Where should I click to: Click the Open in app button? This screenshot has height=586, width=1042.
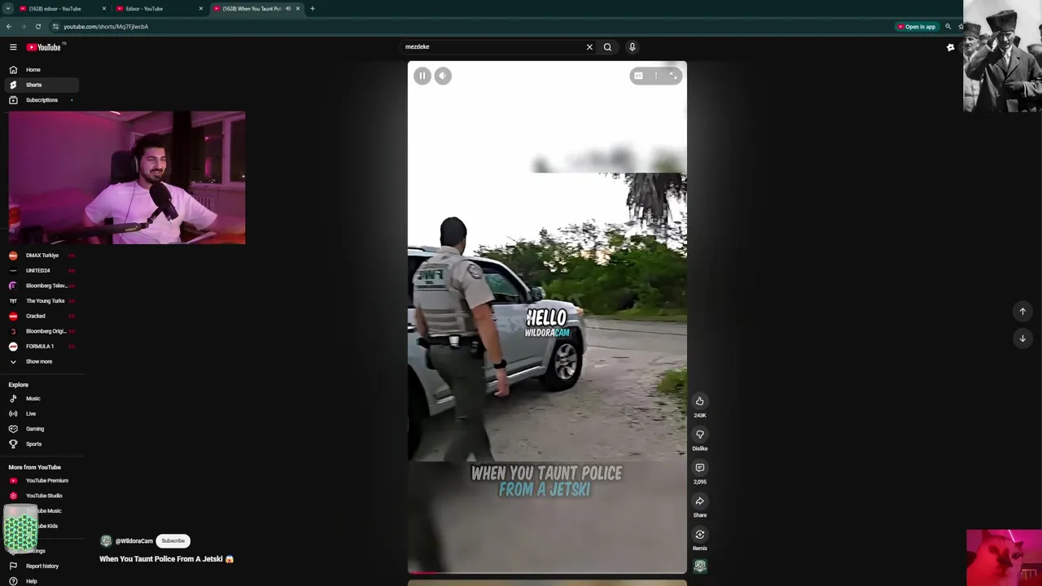pos(917,27)
